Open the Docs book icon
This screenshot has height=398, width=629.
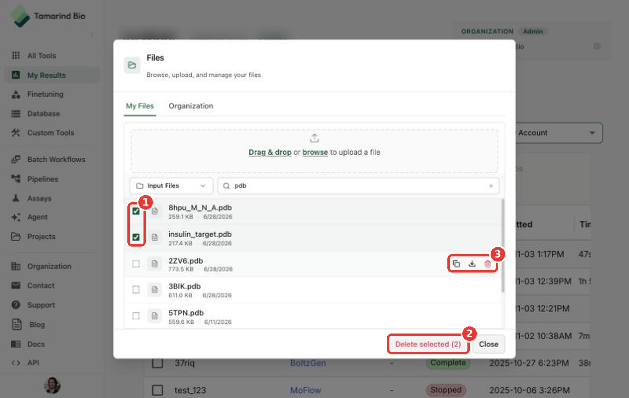pos(16,344)
